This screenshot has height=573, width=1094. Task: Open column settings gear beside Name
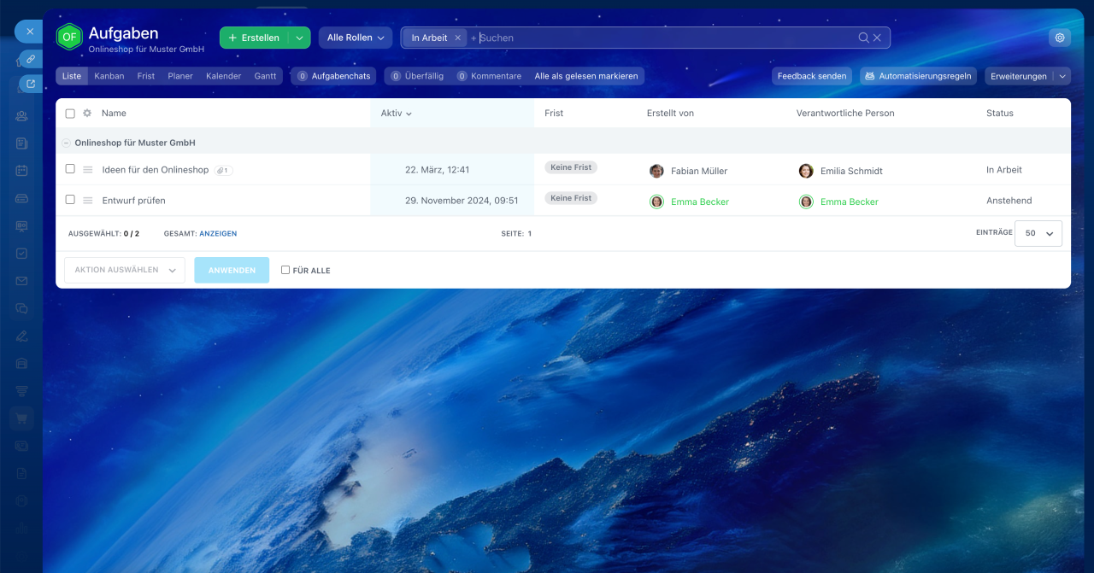[x=87, y=113]
